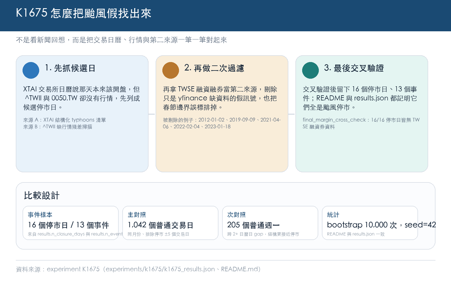Click the label "事件樣本"
Image resolution: width=451 pixels, height=282 pixels.
click(40, 215)
